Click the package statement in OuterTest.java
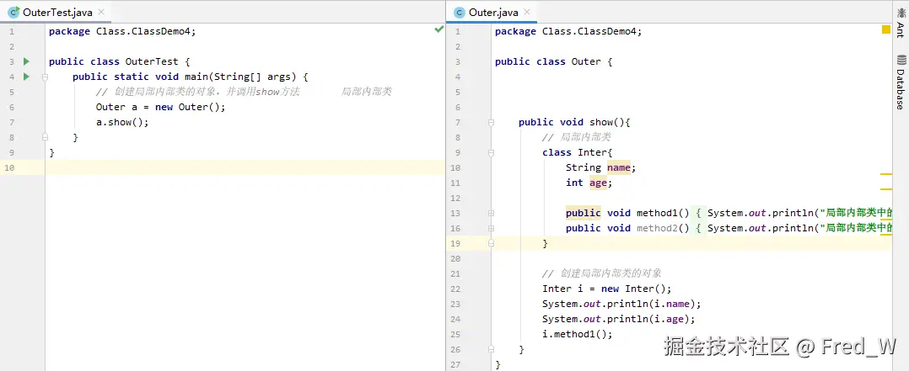The image size is (909, 371). pyautogui.click(x=122, y=31)
